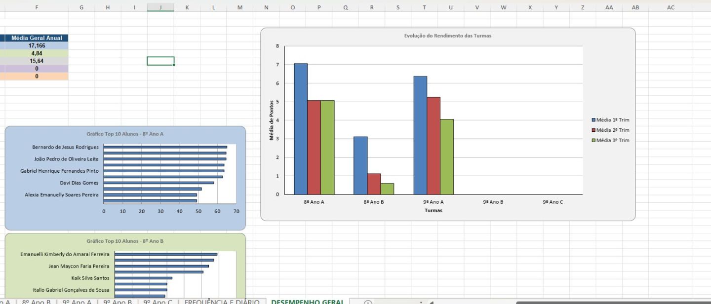Click the red bar for 8º Ano B
Screen dimensions: 711x304
[x=374, y=184]
